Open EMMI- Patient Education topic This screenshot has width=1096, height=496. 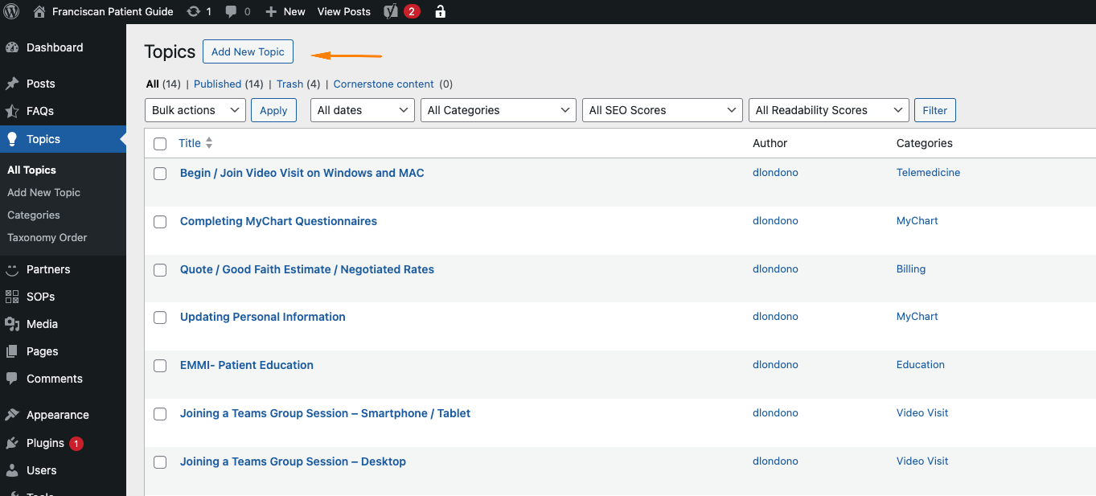(246, 365)
